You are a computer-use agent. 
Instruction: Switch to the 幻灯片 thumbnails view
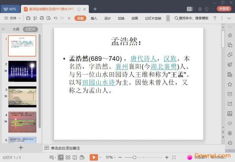pyautogui.click(x=31, y=29)
